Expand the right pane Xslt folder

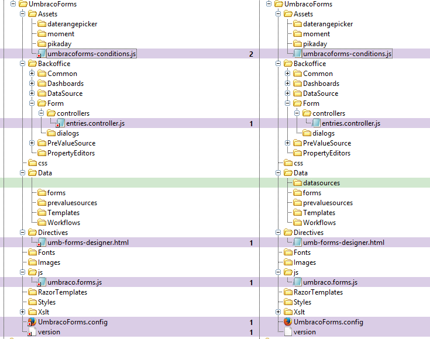point(278,312)
